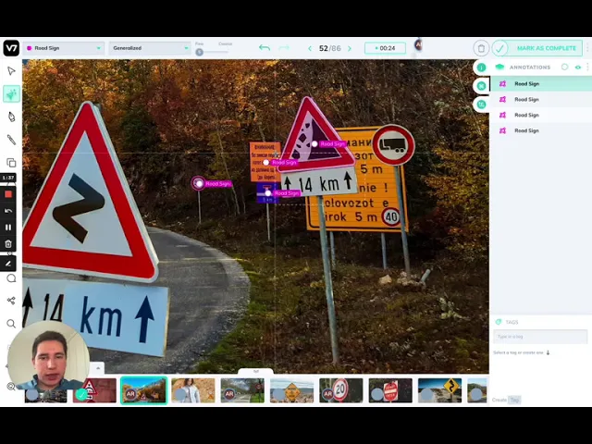Click the red stop recording button
Screen dimensions: 592x444
click(x=8, y=194)
